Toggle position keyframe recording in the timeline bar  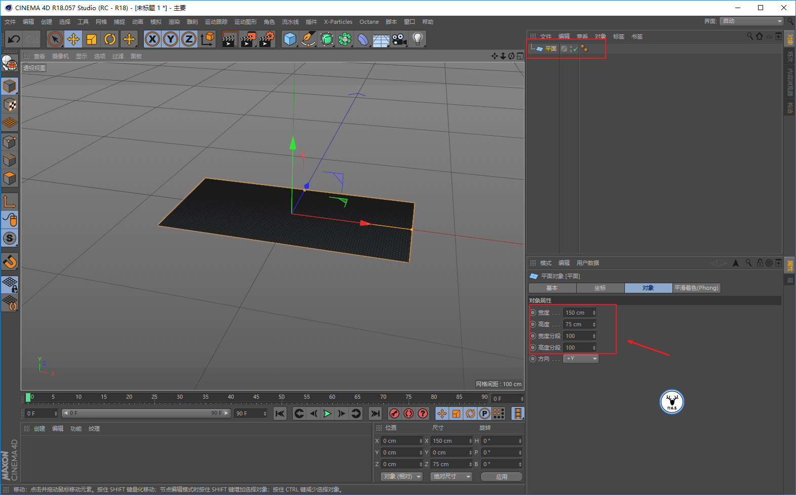(x=442, y=413)
